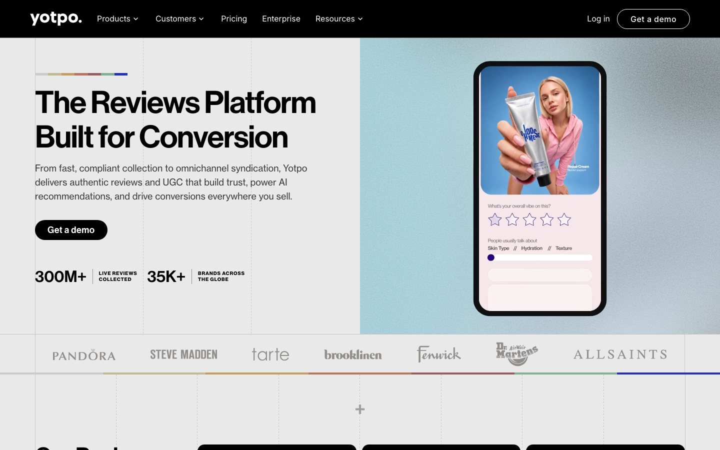Click Get a demo in header
Image resolution: width=720 pixels, height=450 pixels.
click(x=653, y=19)
